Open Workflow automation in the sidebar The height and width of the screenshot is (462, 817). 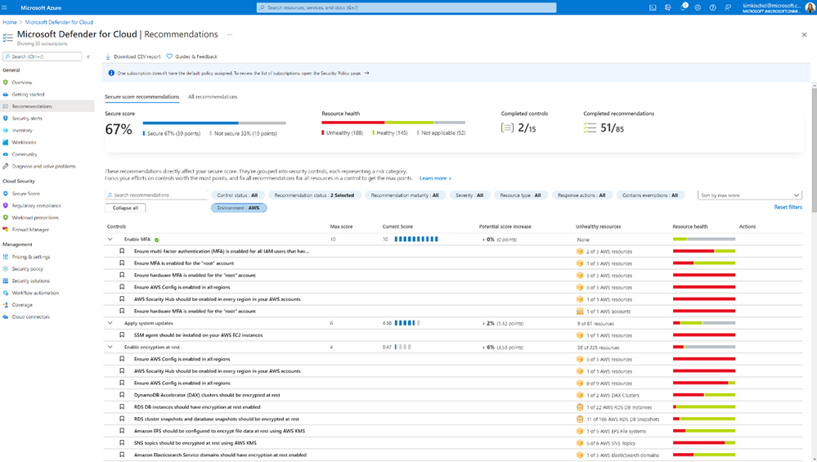click(35, 293)
